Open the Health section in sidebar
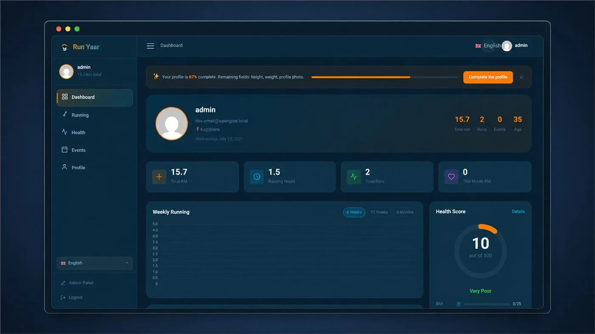This screenshot has height=334, width=595. coord(95,132)
